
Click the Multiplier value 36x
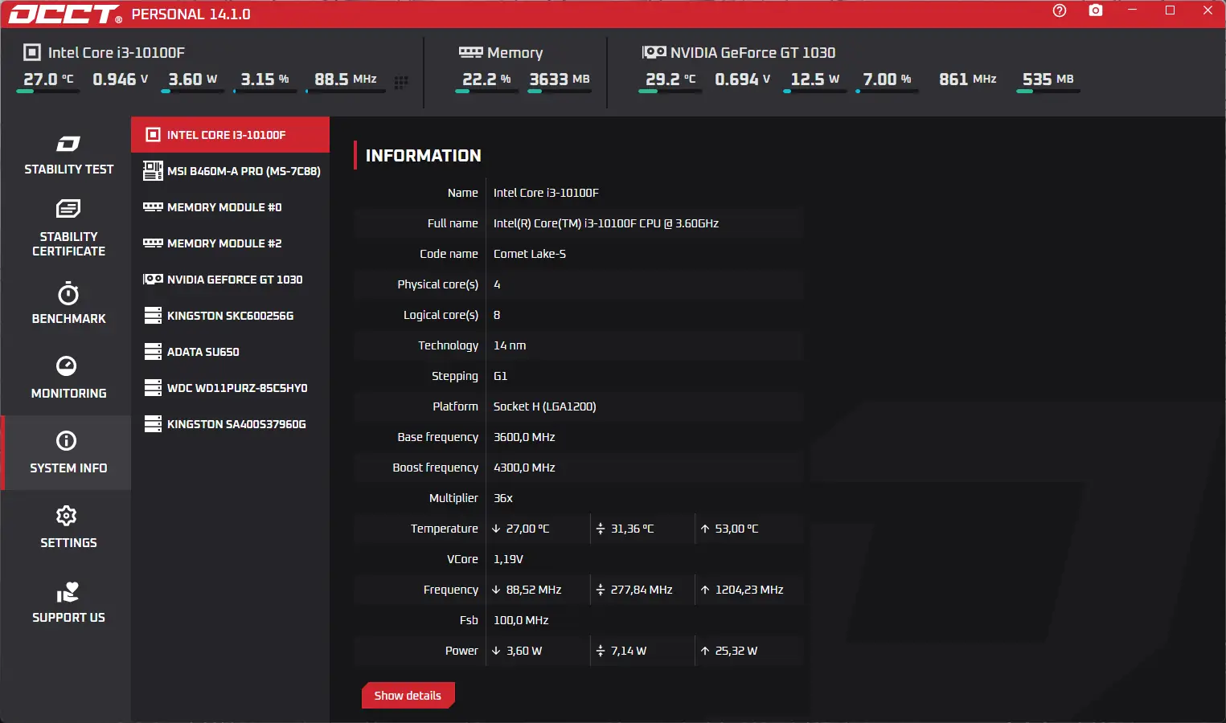point(503,498)
